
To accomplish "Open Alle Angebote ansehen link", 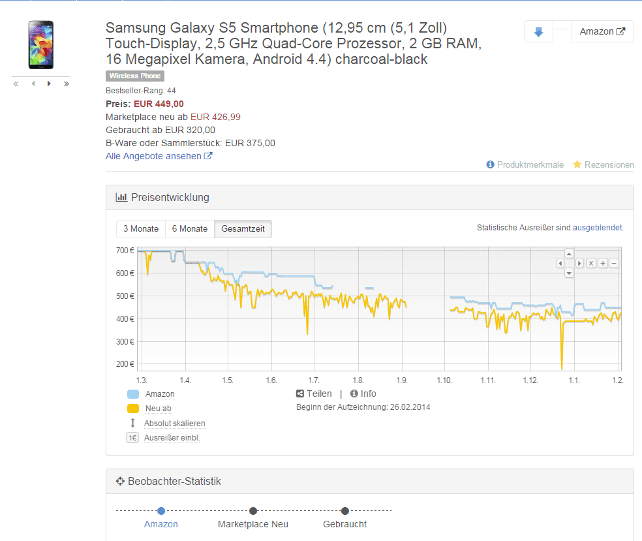I will 159,156.
